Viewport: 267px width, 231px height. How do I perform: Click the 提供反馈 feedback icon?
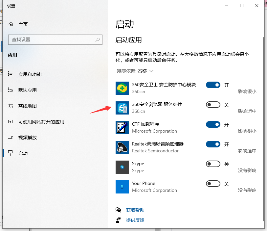(118, 220)
